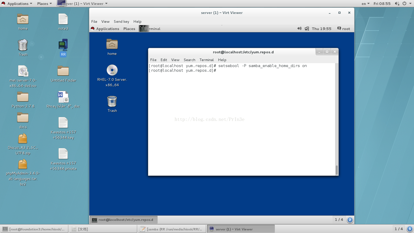The image size is (414, 233).
Task: Open the Python-2.7.8 folder
Action: tap(23, 97)
